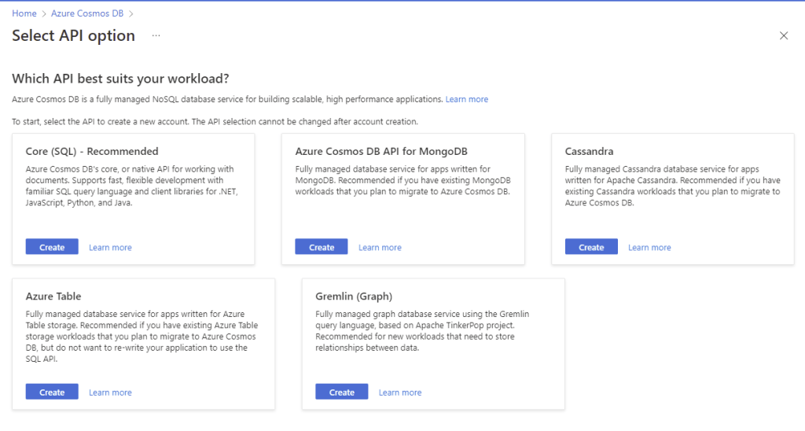Select the Gremlin (Graph) card heading

[354, 297]
